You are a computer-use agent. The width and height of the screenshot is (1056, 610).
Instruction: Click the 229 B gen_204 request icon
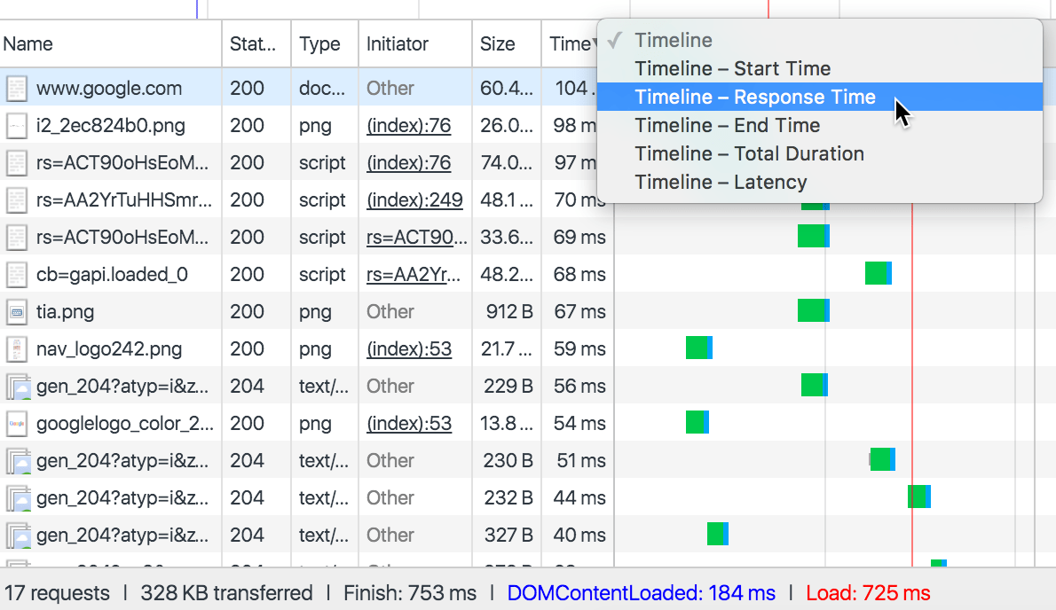(17, 387)
